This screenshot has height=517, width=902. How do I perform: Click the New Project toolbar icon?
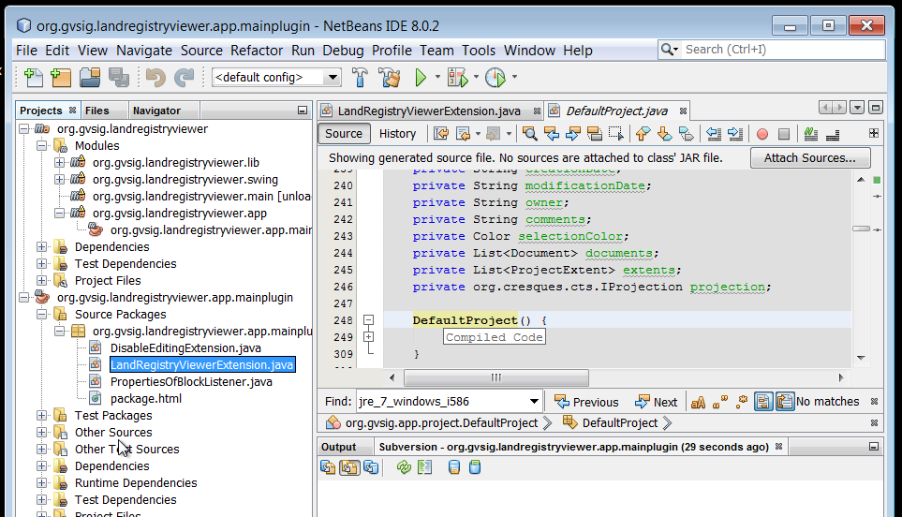tap(61, 78)
